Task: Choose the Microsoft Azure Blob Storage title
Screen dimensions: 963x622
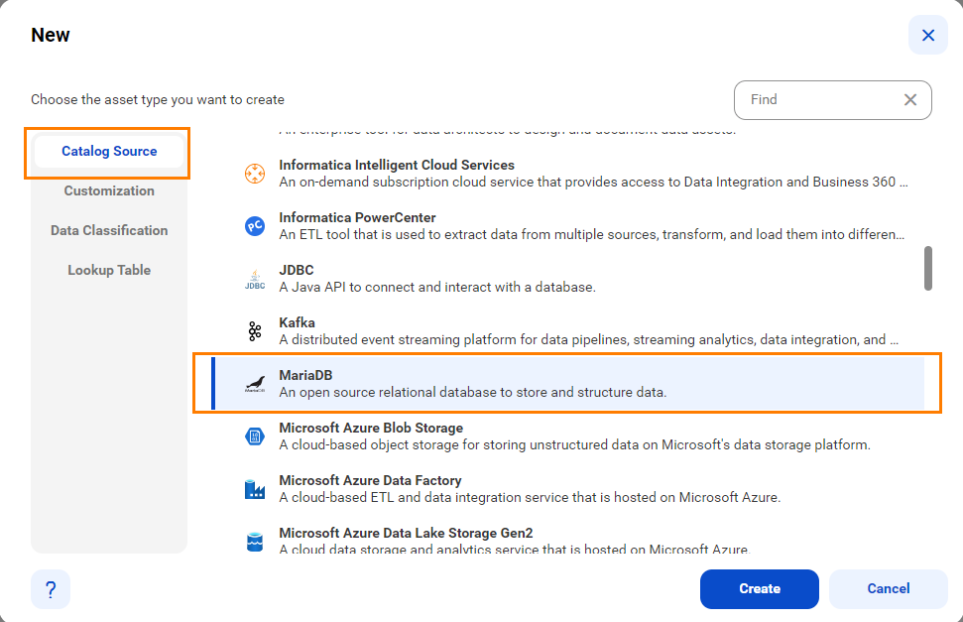Action: 371,428
